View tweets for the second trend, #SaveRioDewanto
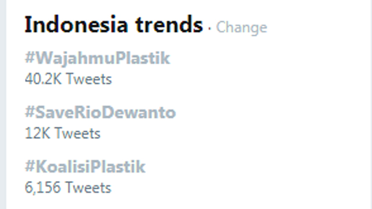Viewport: 372px width, 209px height. [x=100, y=112]
